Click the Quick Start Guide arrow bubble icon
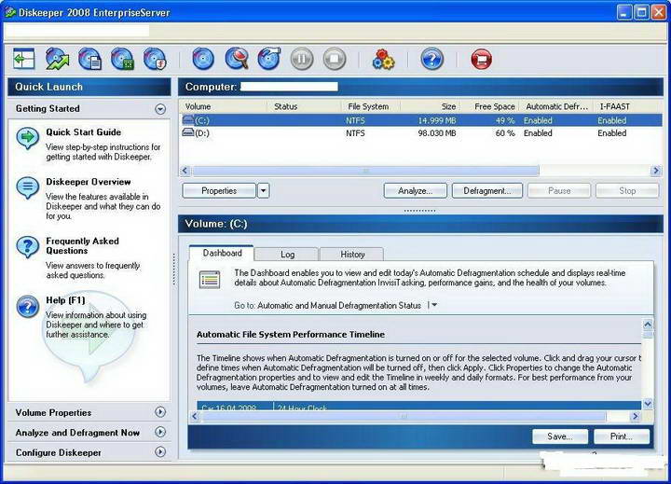Image resolution: width=671 pixels, height=484 pixels. [x=28, y=138]
